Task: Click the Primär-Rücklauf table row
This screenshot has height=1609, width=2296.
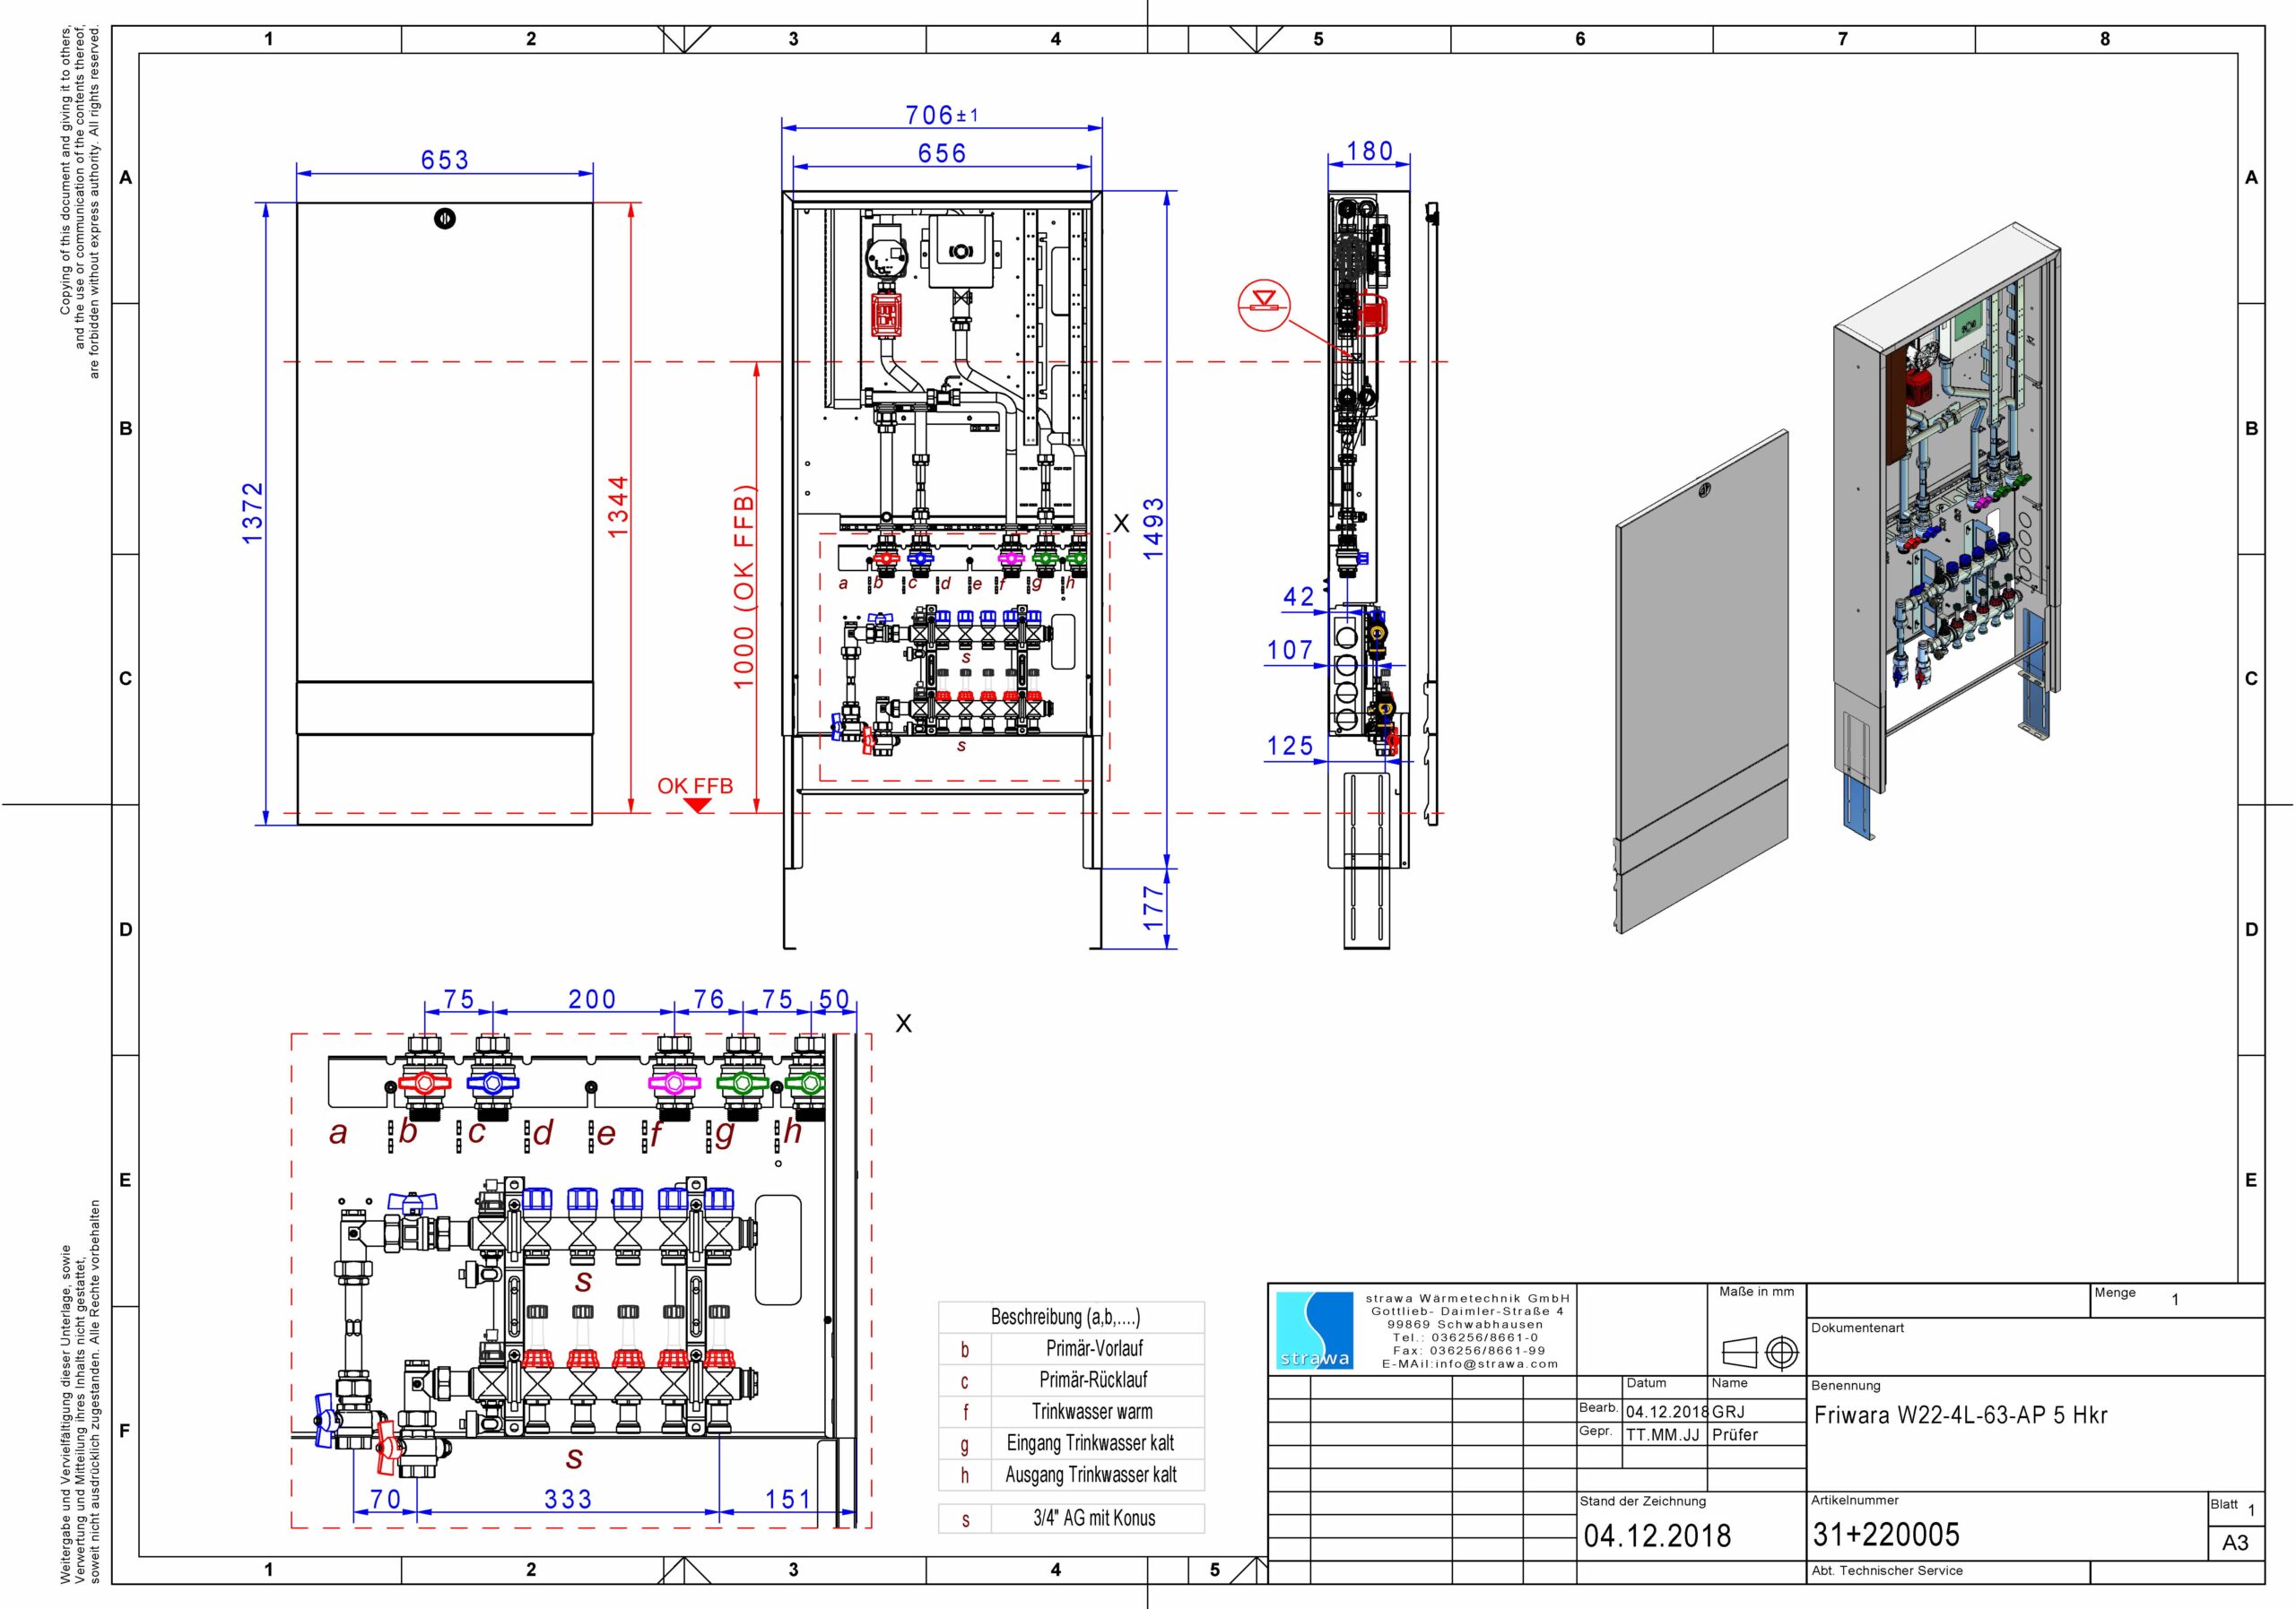Action: pos(1071,1380)
